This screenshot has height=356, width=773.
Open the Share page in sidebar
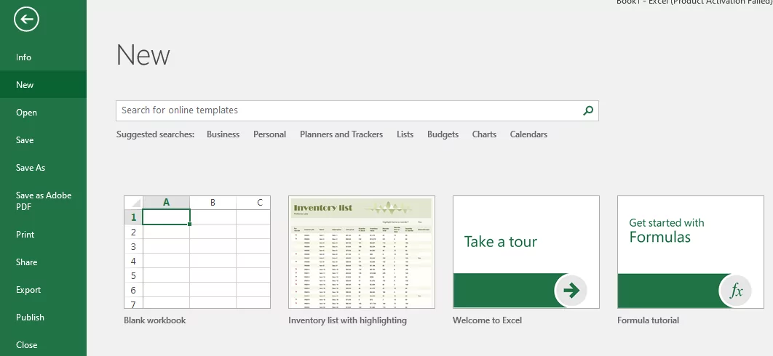click(26, 262)
